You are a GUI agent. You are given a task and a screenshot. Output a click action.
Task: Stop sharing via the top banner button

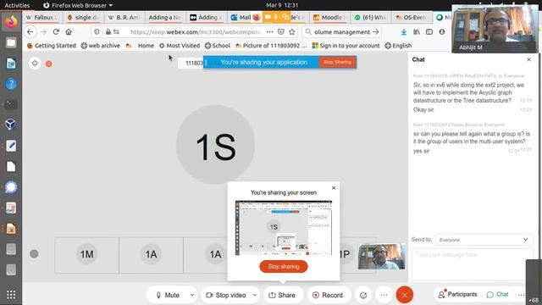[337, 62]
